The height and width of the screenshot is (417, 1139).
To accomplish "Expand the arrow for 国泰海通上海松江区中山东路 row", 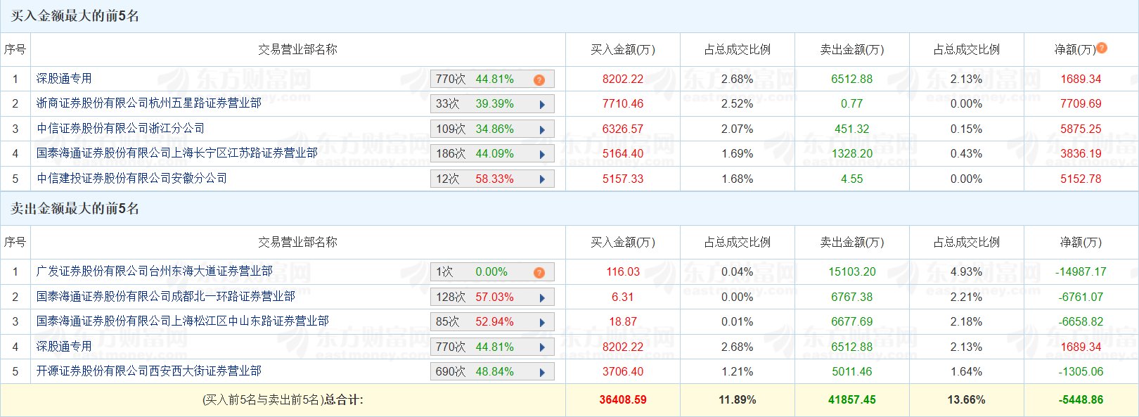I will click(542, 322).
